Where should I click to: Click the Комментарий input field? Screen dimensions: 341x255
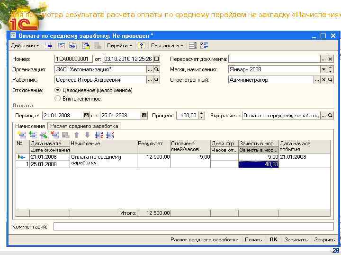(194, 227)
